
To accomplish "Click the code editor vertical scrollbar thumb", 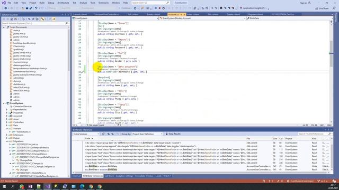I will [x=331, y=53].
